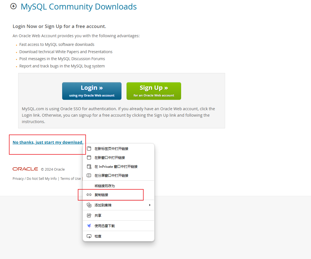
Task: Click the share (共享) icon
Action: 89,215
